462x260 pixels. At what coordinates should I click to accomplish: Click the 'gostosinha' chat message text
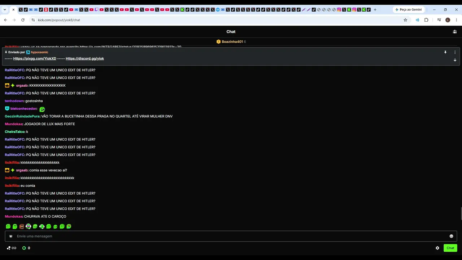pyautogui.click(x=34, y=101)
